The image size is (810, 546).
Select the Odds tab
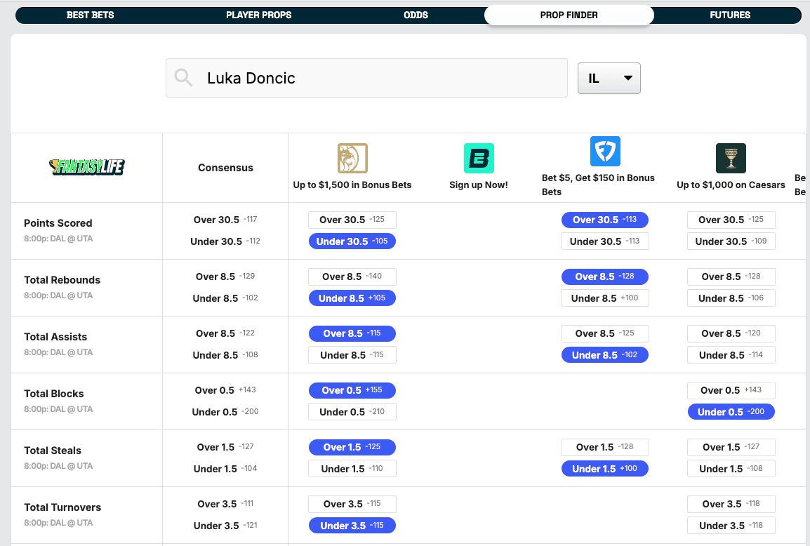416,15
